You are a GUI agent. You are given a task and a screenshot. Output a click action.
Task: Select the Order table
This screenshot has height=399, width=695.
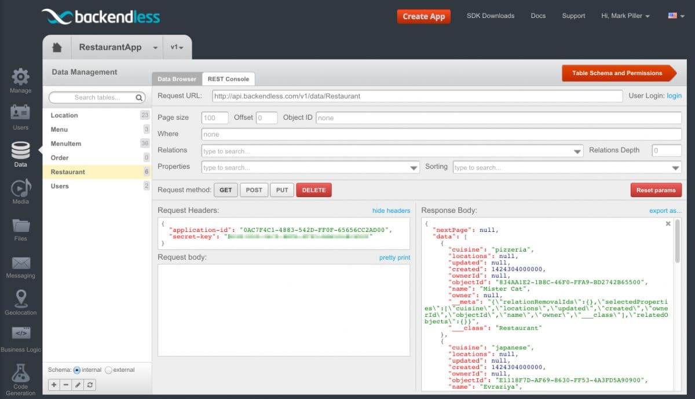97,158
